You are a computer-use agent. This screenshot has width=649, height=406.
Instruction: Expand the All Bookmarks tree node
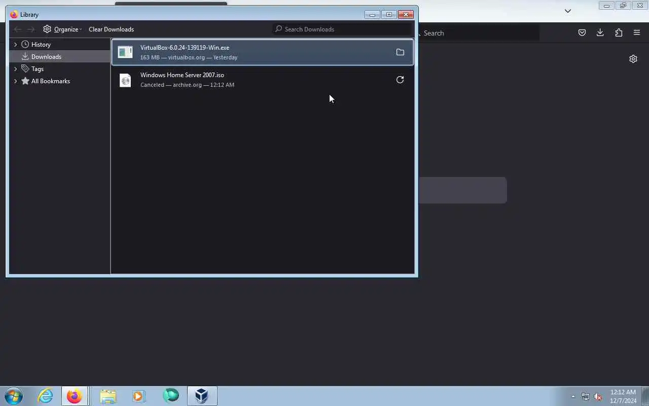pyautogui.click(x=15, y=81)
